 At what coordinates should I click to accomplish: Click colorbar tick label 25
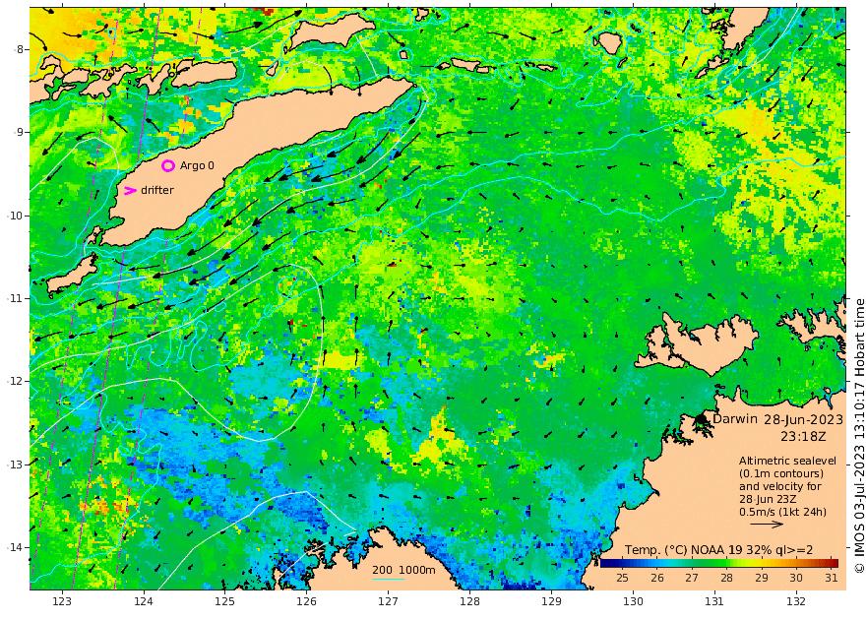622,578
